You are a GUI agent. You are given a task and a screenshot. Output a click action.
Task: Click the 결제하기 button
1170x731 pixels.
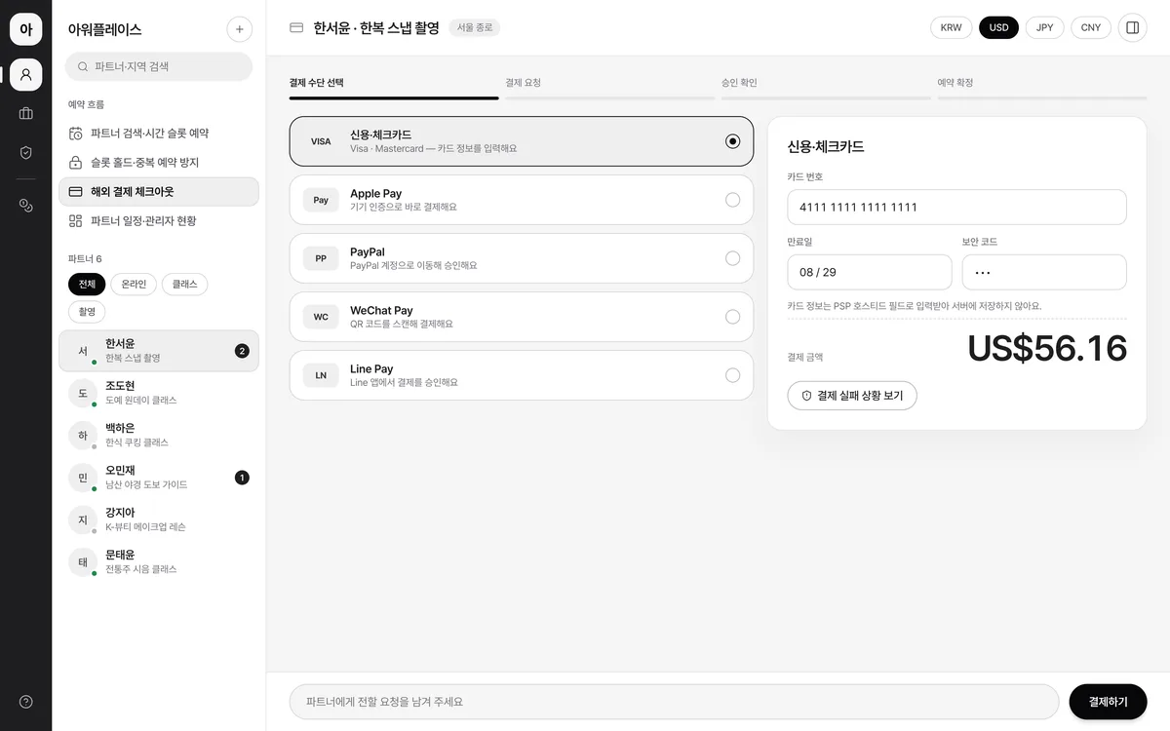[x=1108, y=702]
